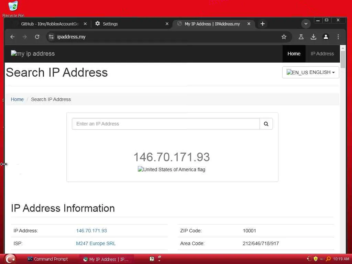Image resolution: width=352 pixels, height=264 pixels.
Task: Expand the tab search dropdown arrow
Action: pos(306,24)
